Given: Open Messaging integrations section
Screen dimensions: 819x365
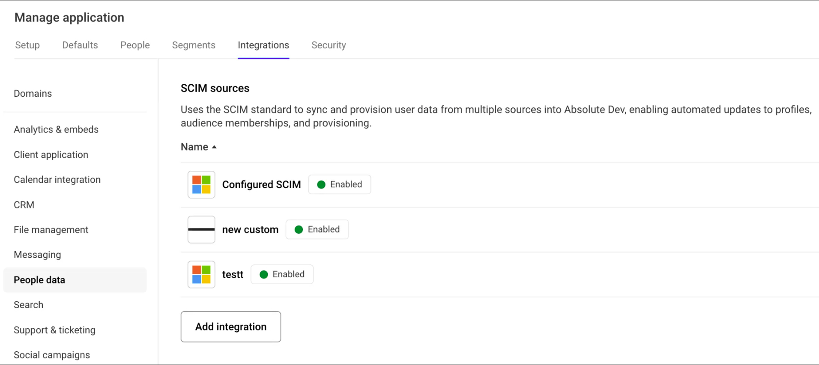Looking at the screenshot, I should [37, 255].
